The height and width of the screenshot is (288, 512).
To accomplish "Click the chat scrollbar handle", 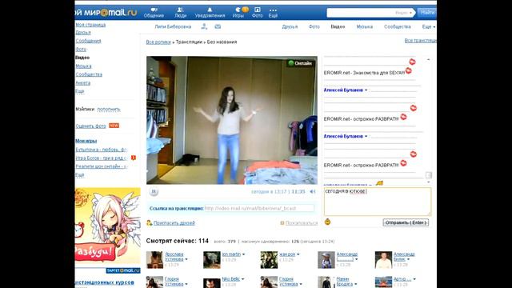I will click(x=429, y=175).
